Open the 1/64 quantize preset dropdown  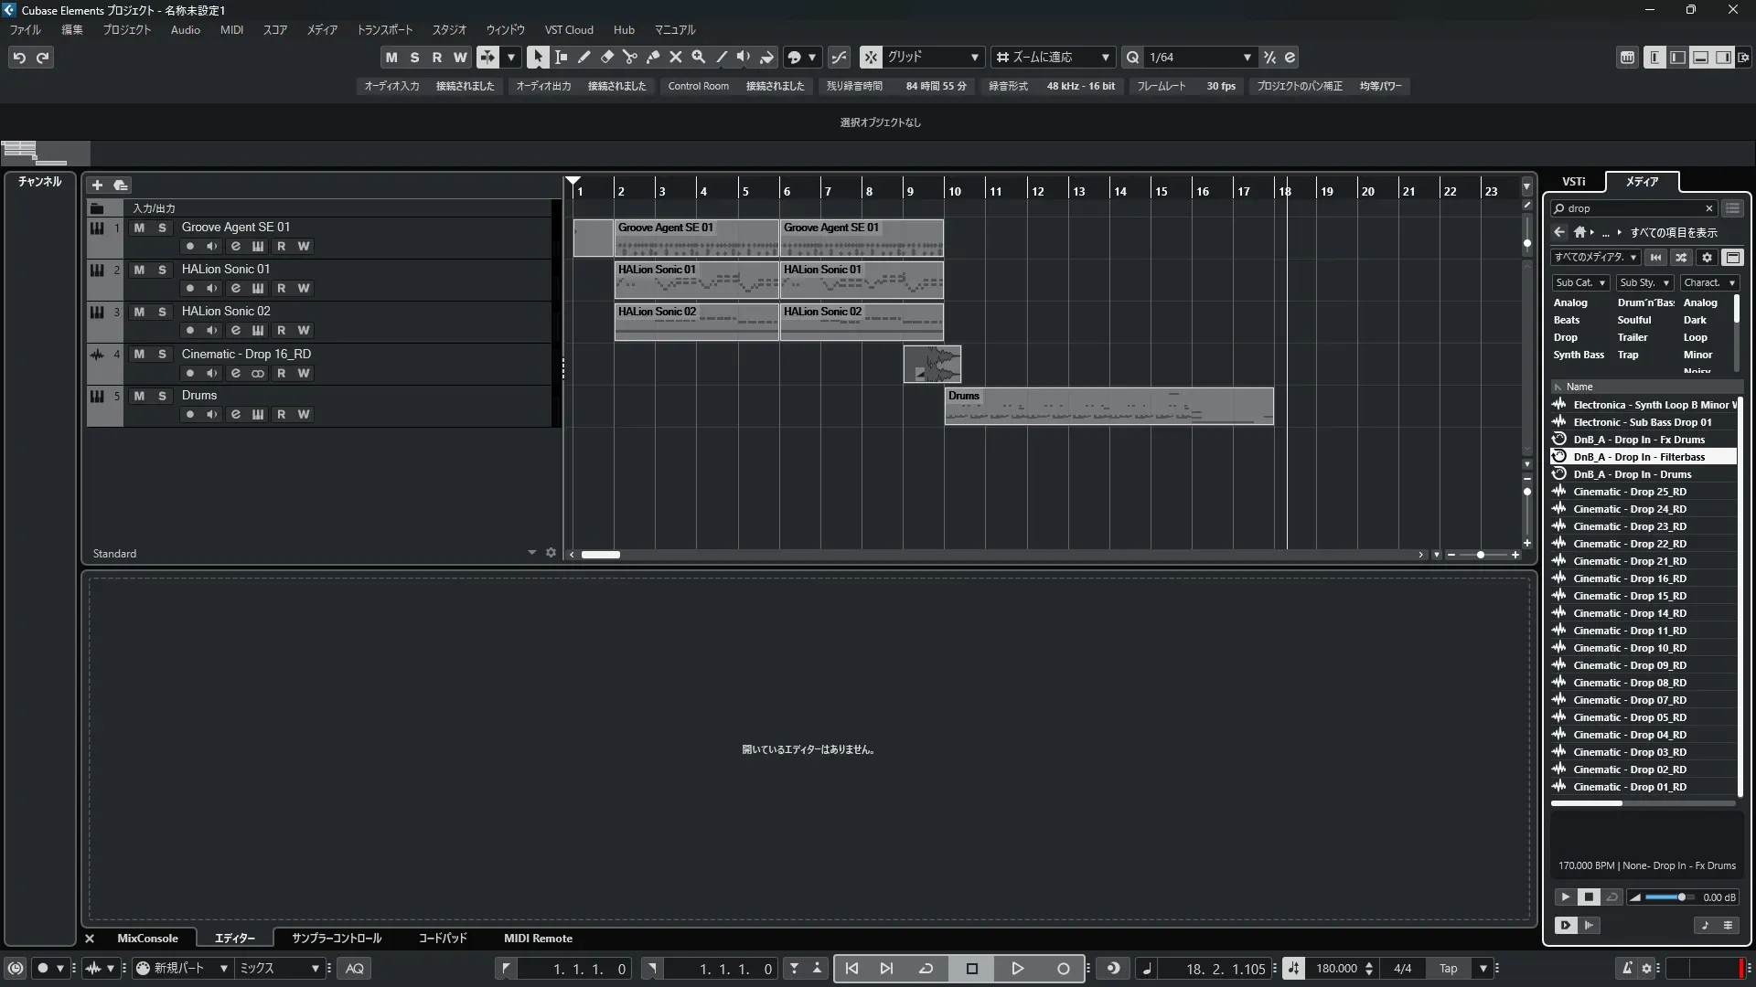pyautogui.click(x=1247, y=57)
